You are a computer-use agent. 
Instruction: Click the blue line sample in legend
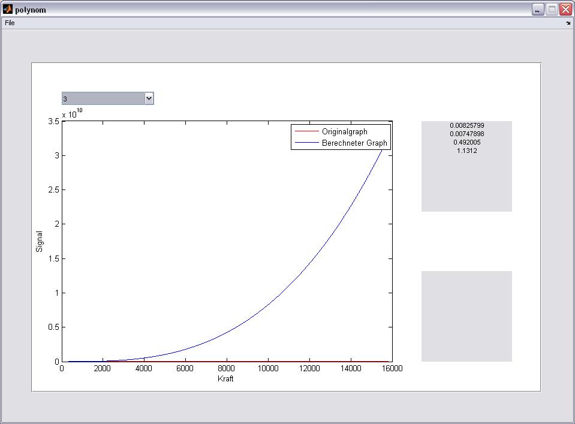[305, 144]
